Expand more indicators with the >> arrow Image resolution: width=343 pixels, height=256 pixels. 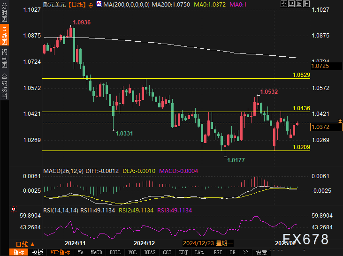click(x=245, y=252)
